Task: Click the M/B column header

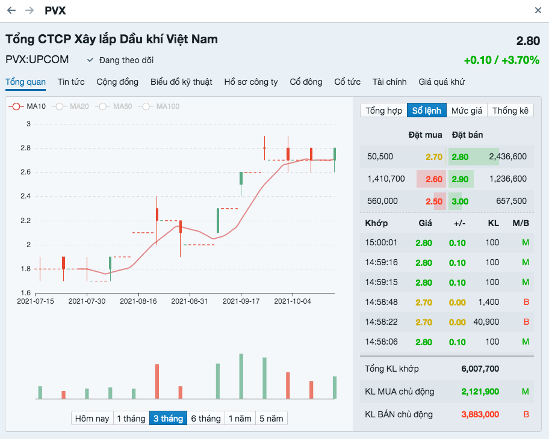Action: click(521, 223)
